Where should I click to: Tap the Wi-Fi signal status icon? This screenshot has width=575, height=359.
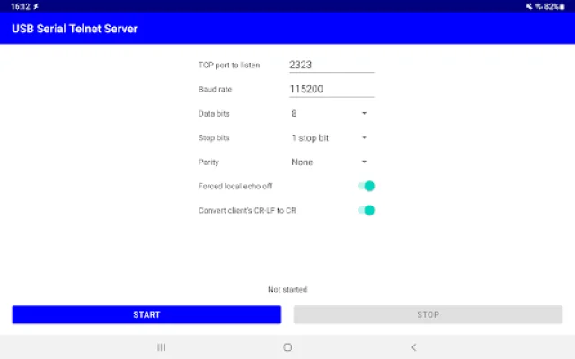[x=539, y=6]
